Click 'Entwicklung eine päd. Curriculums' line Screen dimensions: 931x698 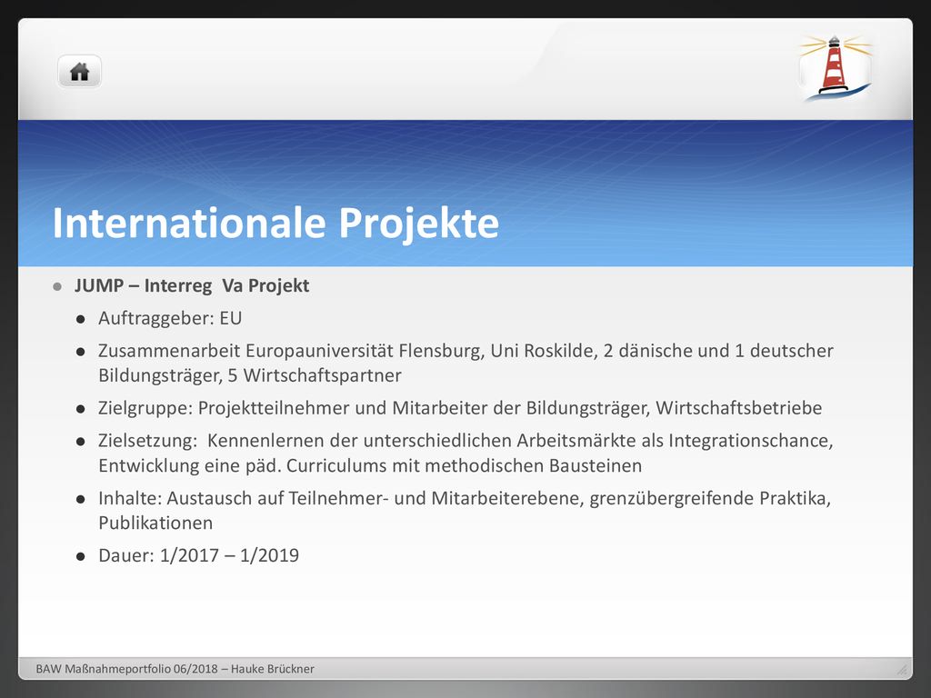[370, 466]
